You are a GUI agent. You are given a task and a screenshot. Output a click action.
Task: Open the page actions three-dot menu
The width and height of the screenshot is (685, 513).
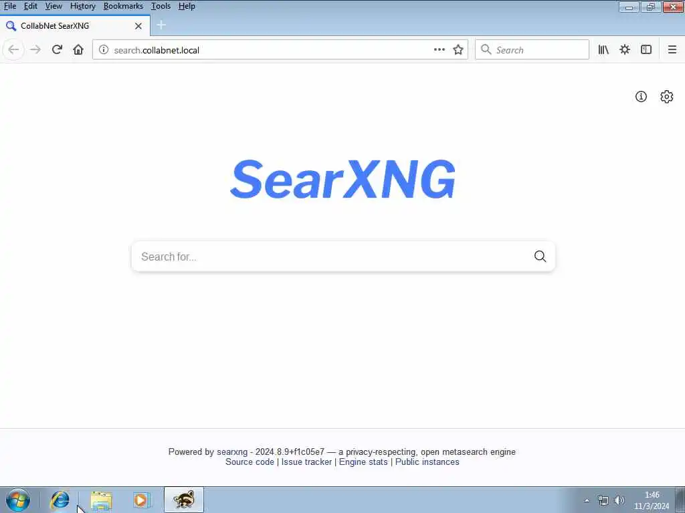pyautogui.click(x=439, y=49)
